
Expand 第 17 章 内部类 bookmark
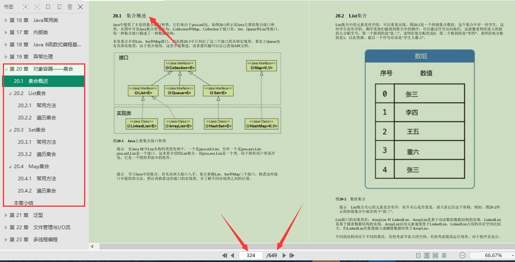[x=6, y=32]
